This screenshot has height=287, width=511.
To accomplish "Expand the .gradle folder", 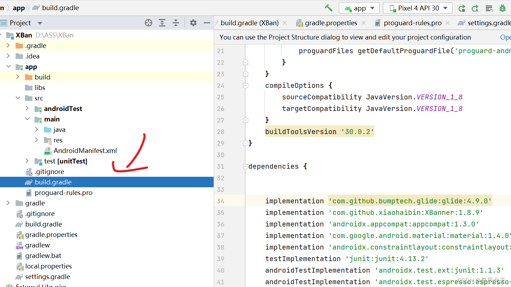I will [8, 45].
